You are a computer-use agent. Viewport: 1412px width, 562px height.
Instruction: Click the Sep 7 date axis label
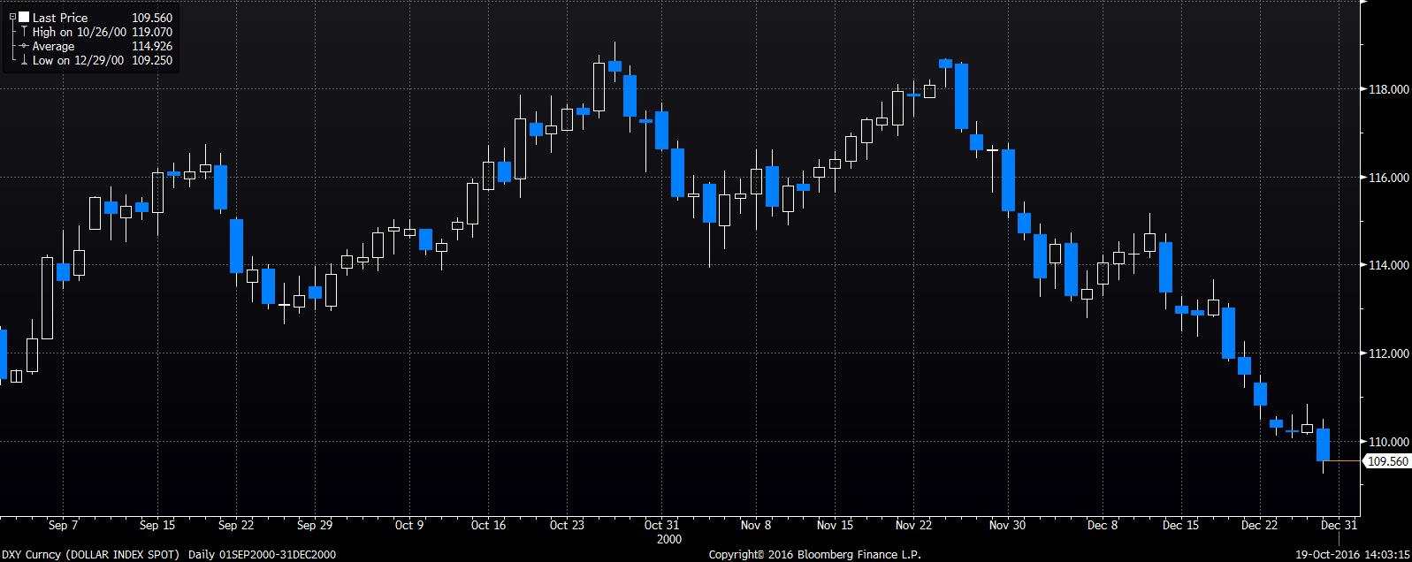[x=63, y=525]
